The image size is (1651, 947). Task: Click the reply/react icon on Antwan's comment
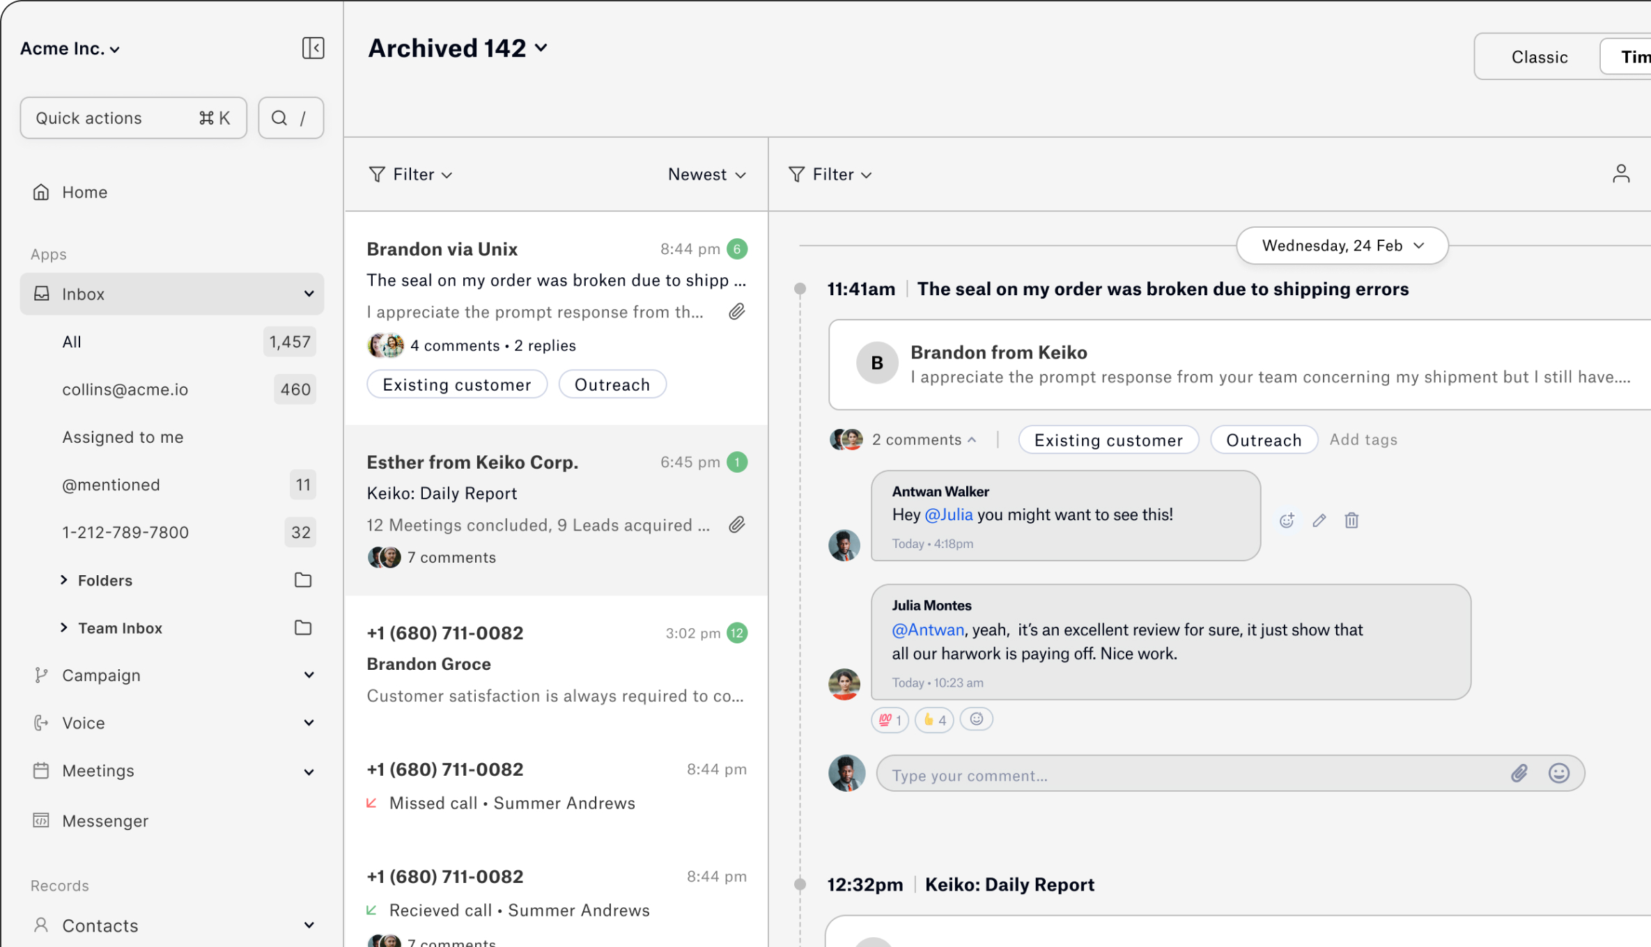1286,520
